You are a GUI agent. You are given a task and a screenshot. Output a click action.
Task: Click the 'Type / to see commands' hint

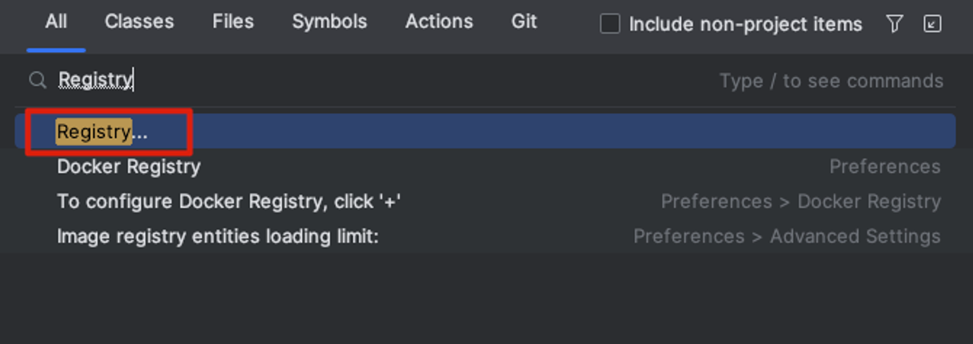click(831, 81)
